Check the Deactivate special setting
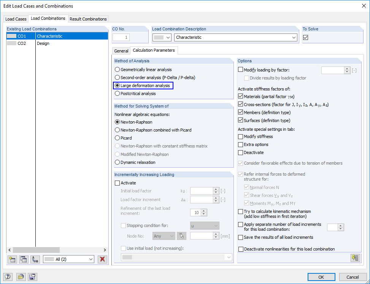Viewport: 370px width, 284px height. [x=240, y=152]
